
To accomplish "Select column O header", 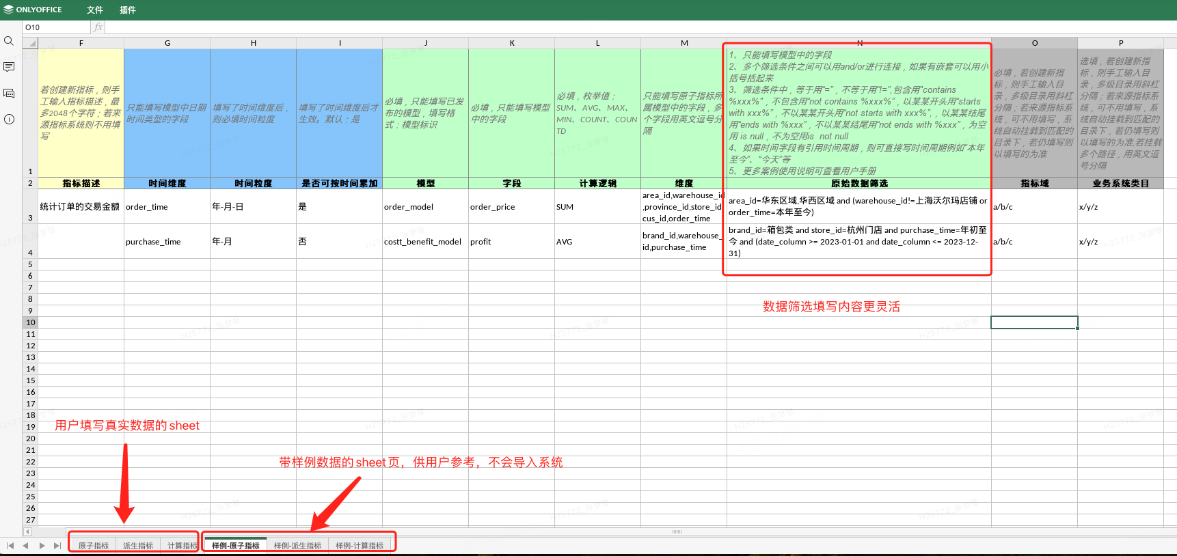I will 1035,43.
